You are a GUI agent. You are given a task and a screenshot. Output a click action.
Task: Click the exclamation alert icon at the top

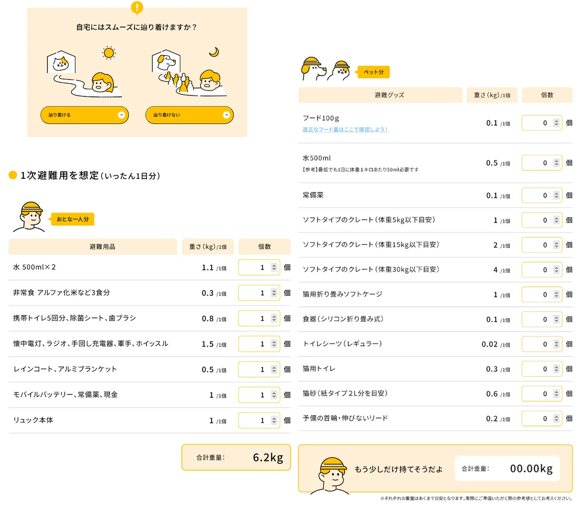click(137, 8)
